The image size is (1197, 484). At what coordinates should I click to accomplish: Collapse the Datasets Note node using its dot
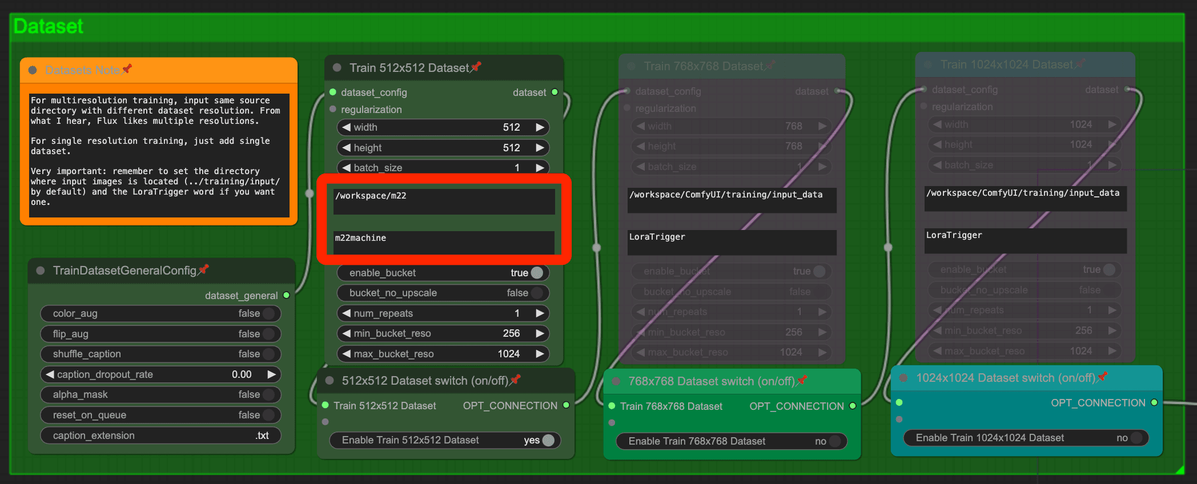pos(33,70)
